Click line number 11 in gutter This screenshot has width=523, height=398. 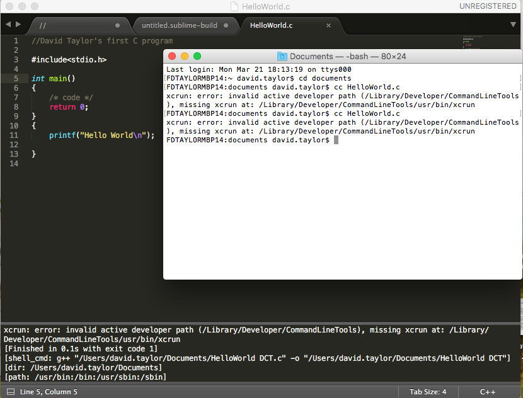coord(14,135)
